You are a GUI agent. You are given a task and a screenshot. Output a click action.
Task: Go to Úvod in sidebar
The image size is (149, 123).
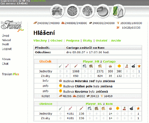pyautogui.click(x=6, y=36)
